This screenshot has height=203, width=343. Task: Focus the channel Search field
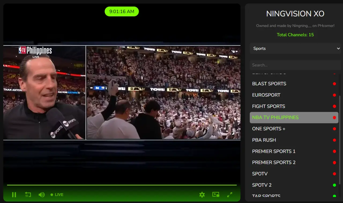pyautogui.click(x=295, y=65)
